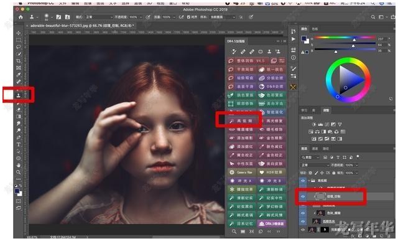Click the 高低频 button in DR4.5 panel

point(242,121)
